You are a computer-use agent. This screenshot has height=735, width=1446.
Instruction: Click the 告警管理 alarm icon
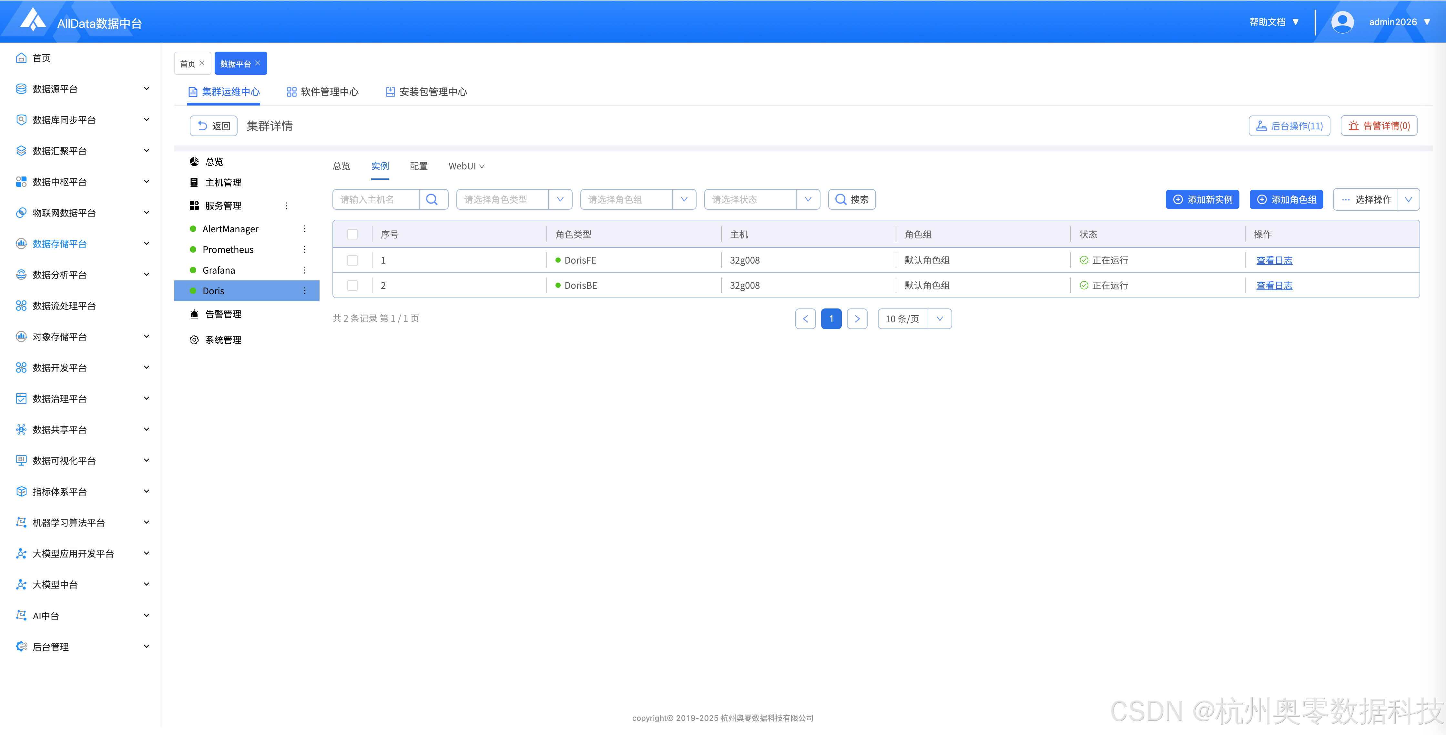point(194,314)
